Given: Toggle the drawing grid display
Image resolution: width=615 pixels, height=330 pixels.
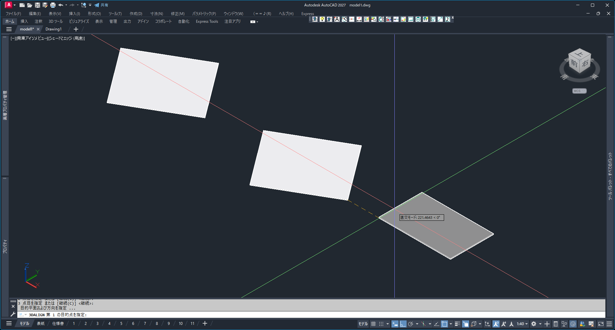Looking at the screenshot, I should tap(374, 324).
